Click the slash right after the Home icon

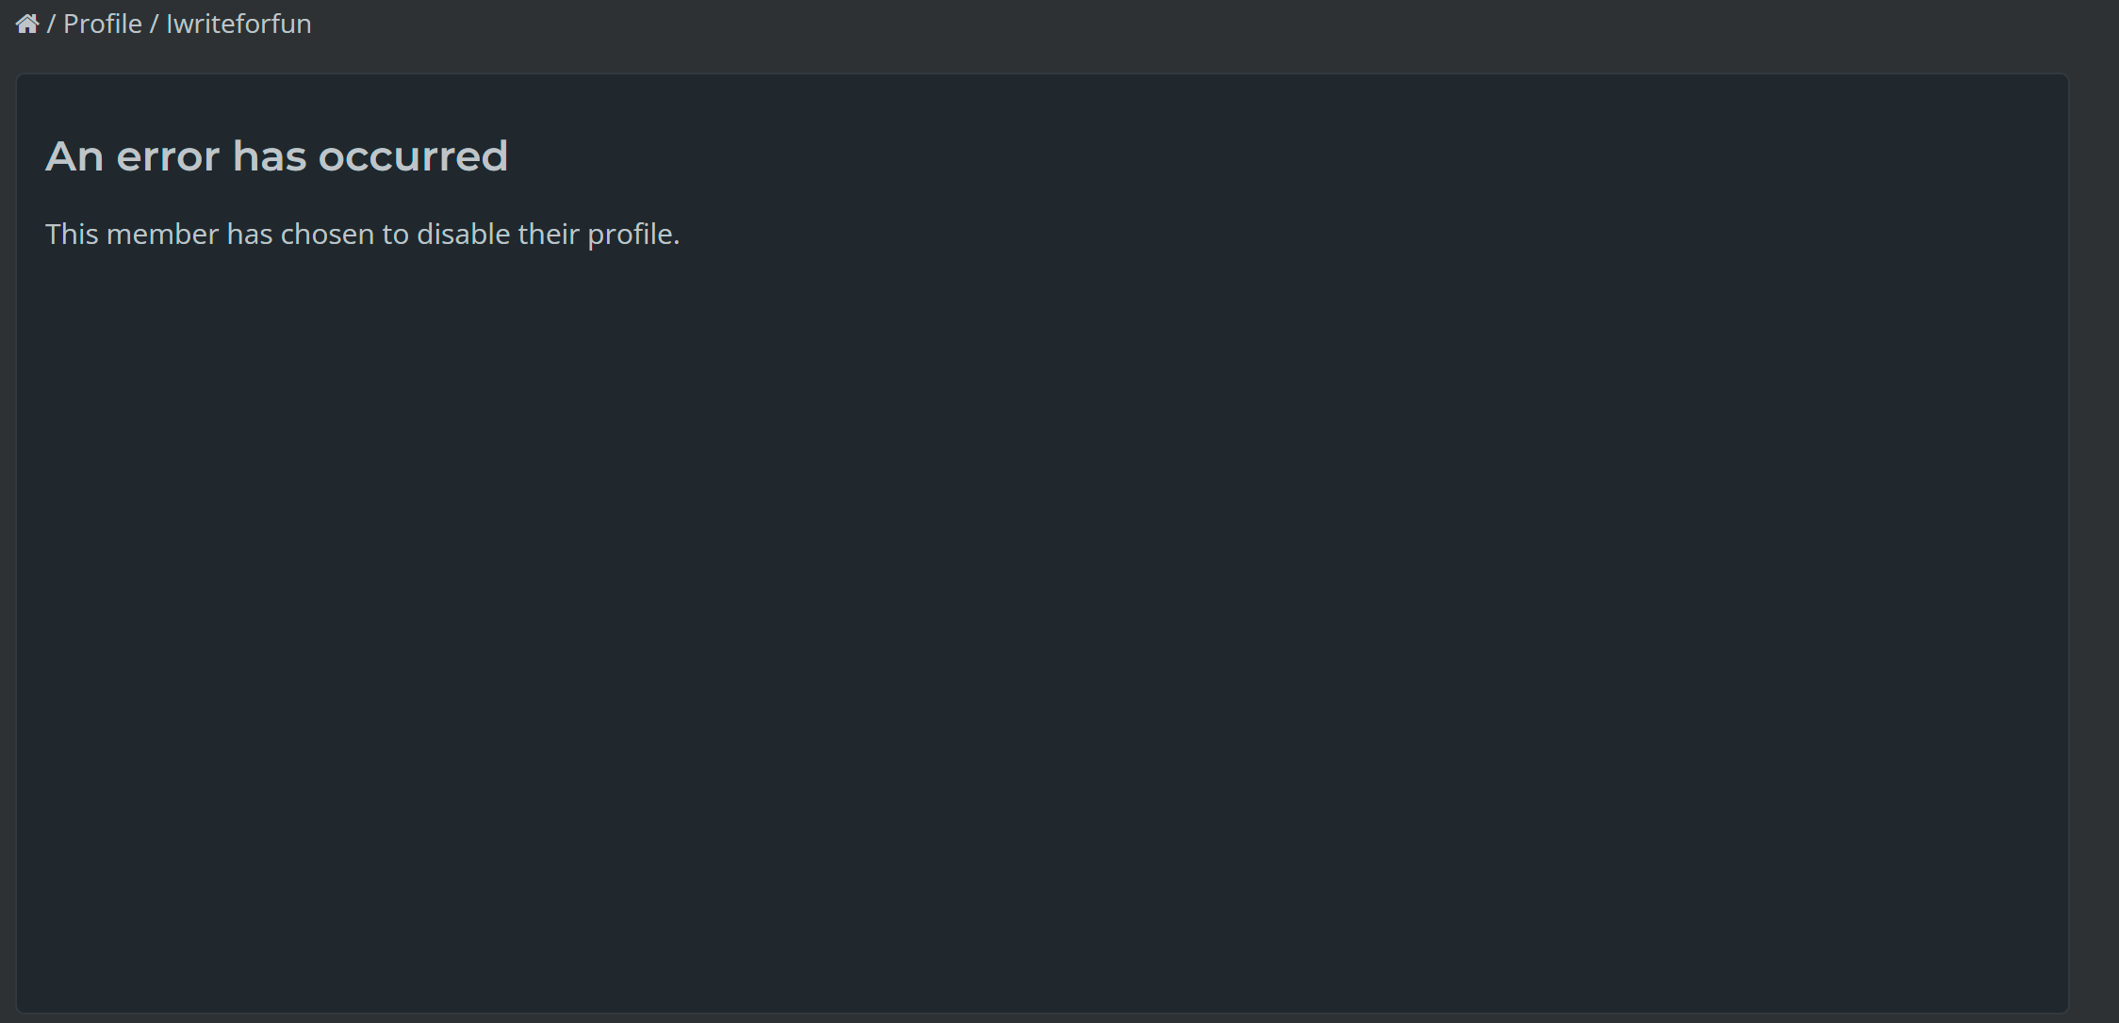point(51,24)
